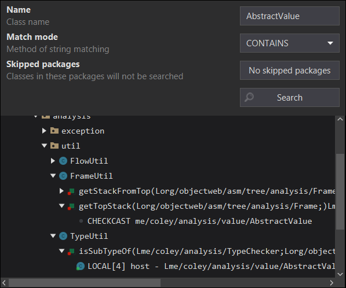Click the vertical scrollbar down arrow
The height and width of the screenshot is (288, 346).
(340, 274)
